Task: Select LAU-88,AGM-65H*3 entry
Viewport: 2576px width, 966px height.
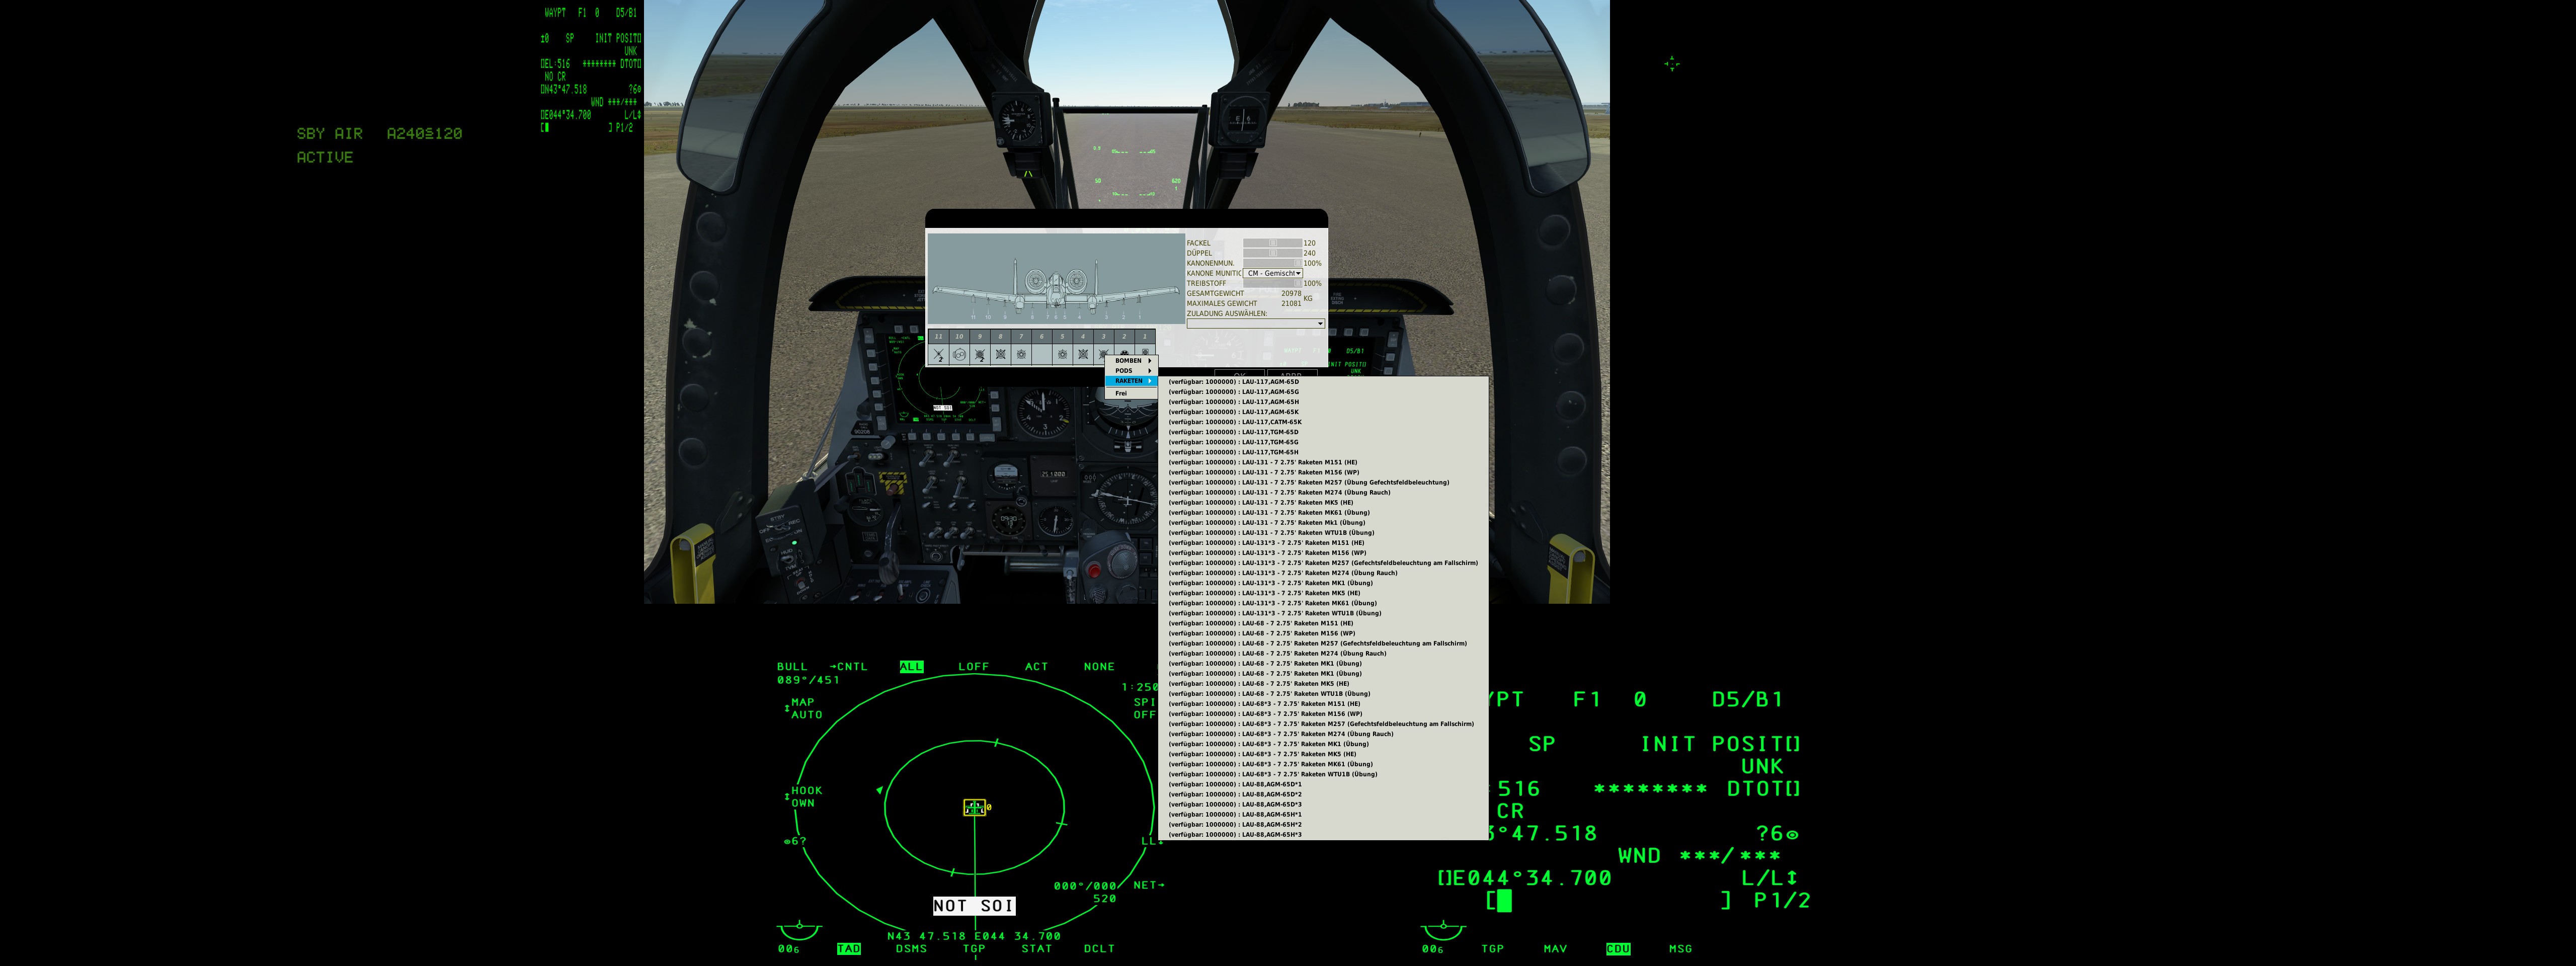Action: coord(1324,834)
